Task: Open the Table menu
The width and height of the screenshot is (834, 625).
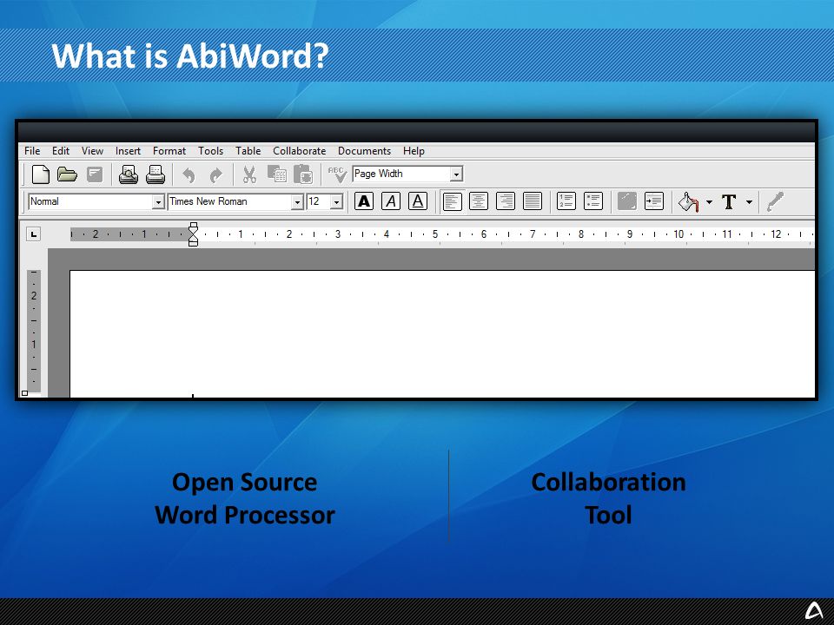Action: click(248, 151)
